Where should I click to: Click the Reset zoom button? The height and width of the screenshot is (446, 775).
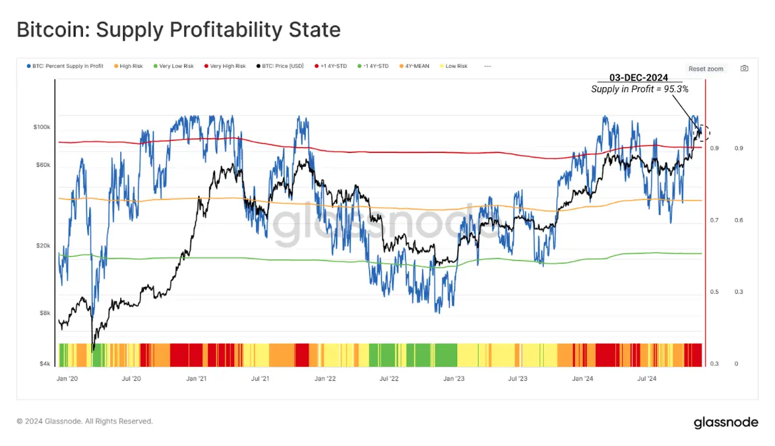[705, 69]
